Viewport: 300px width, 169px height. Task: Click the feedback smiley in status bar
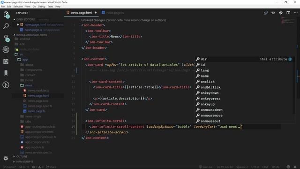pyautogui.click(x=288, y=167)
